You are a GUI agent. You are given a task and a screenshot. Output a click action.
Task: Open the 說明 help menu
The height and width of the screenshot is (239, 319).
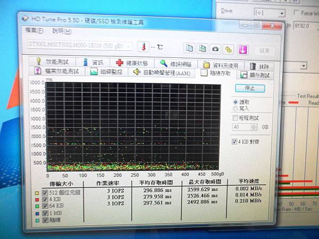coord(62,31)
